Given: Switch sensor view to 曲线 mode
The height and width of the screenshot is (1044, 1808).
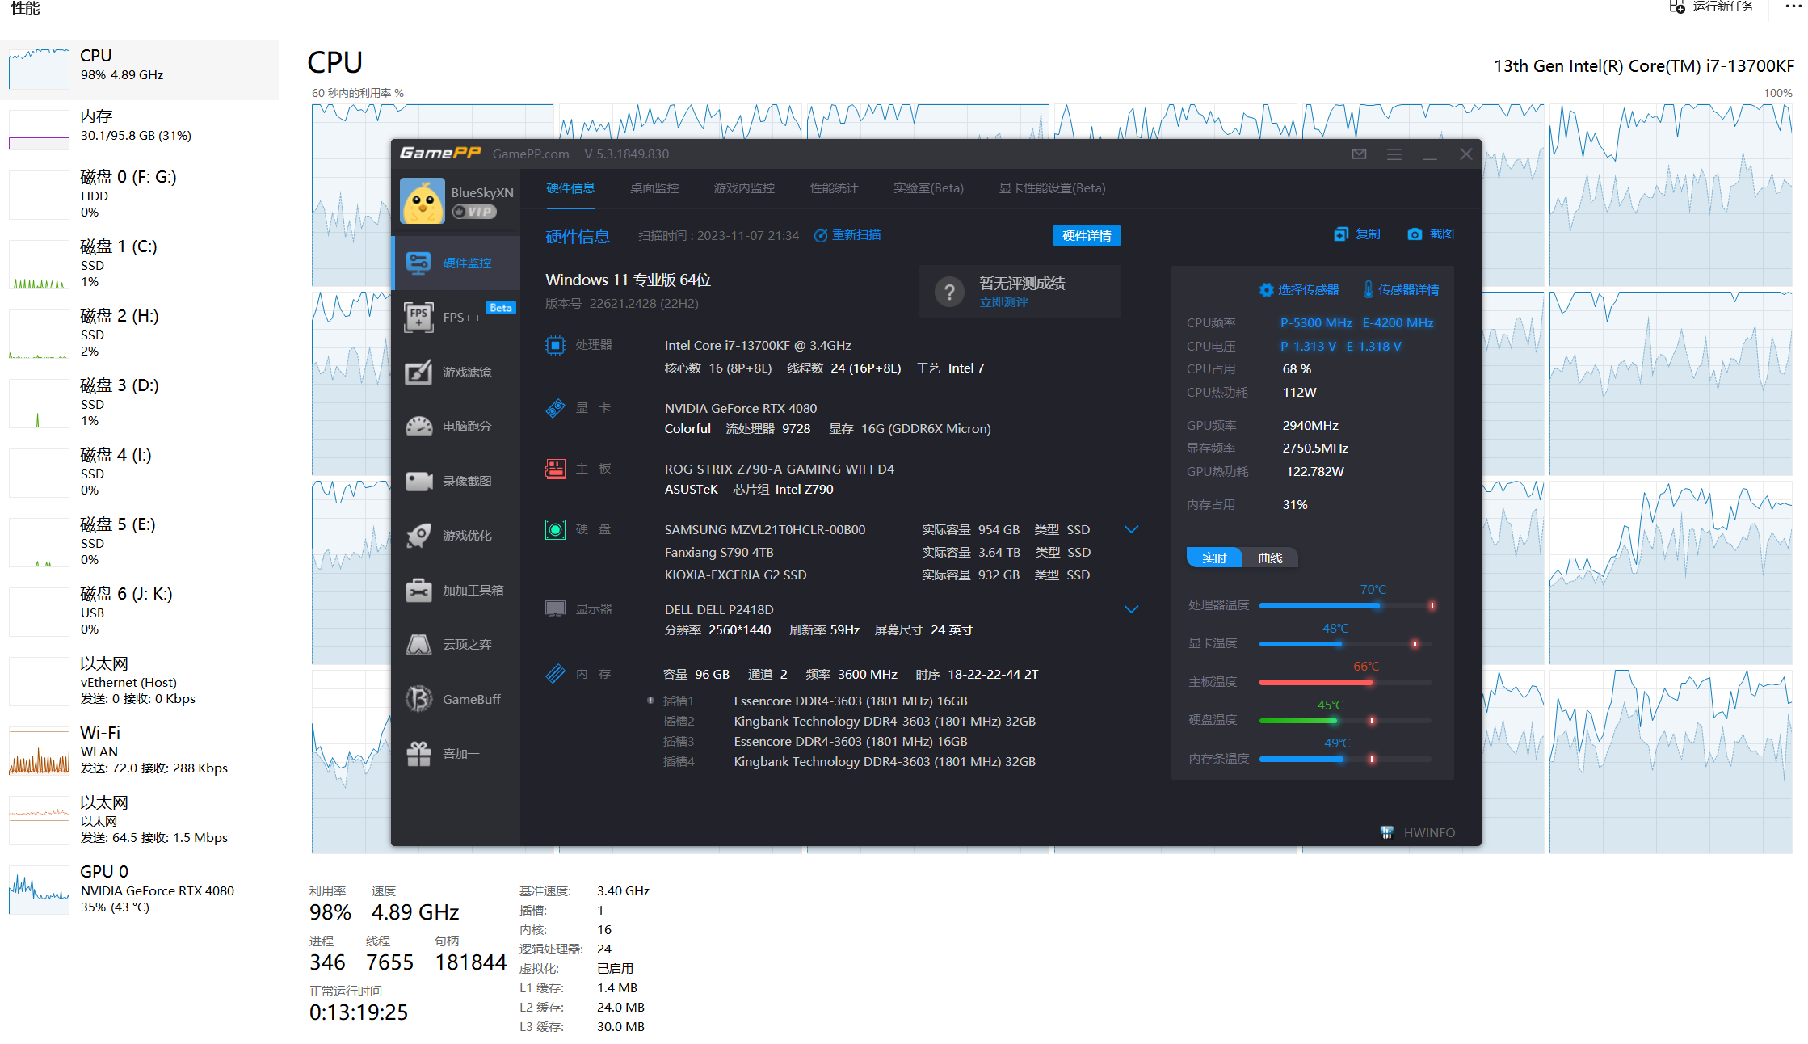Looking at the screenshot, I should [1269, 558].
